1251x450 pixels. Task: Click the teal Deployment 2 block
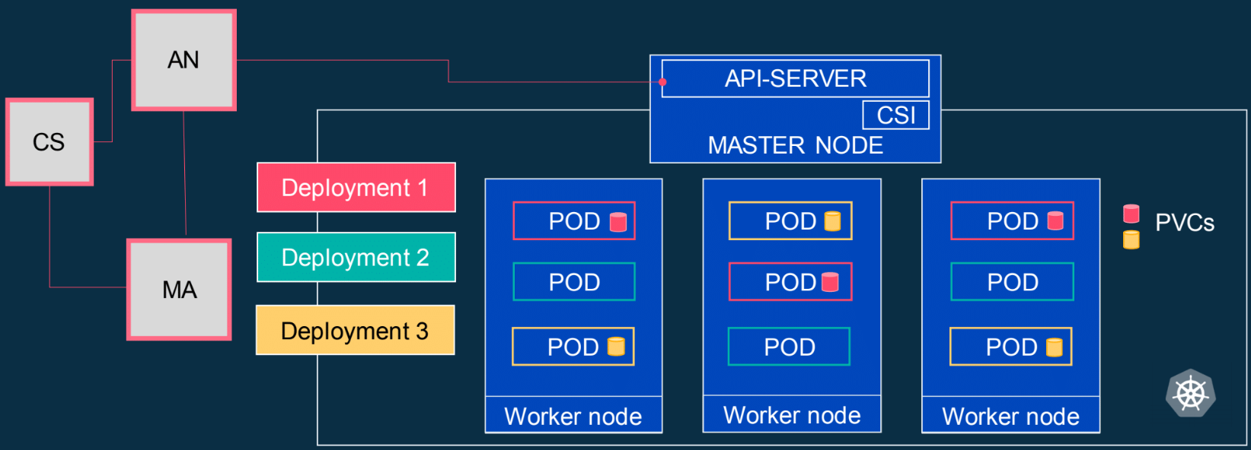tap(356, 257)
